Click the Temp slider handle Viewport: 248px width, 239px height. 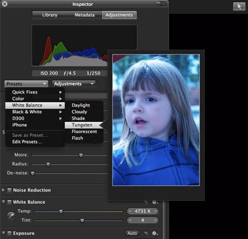pyautogui.click(x=61, y=211)
